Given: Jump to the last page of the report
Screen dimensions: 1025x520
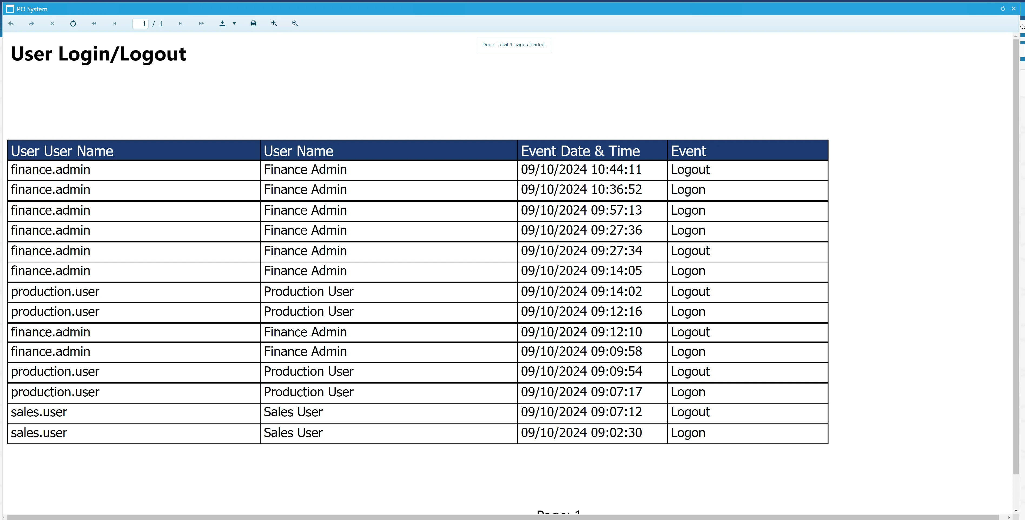Looking at the screenshot, I should (201, 23).
